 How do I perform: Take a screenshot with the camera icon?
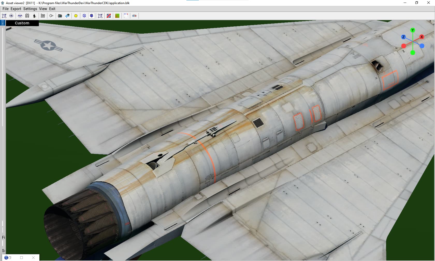[x=60, y=16]
